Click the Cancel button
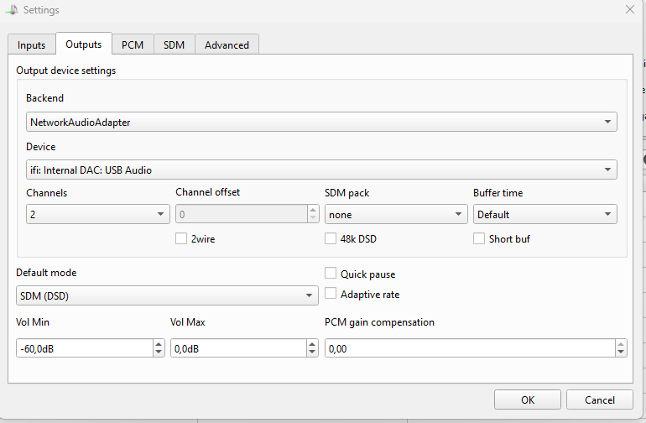This screenshot has width=646, height=423. (x=600, y=399)
